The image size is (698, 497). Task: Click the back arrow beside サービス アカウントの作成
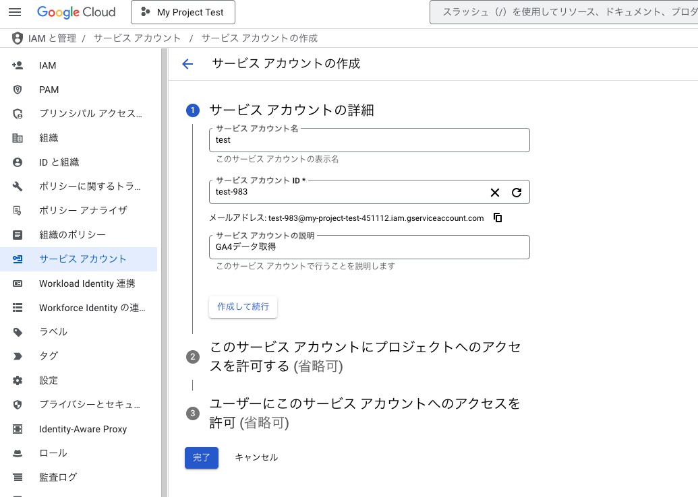click(187, 64)
